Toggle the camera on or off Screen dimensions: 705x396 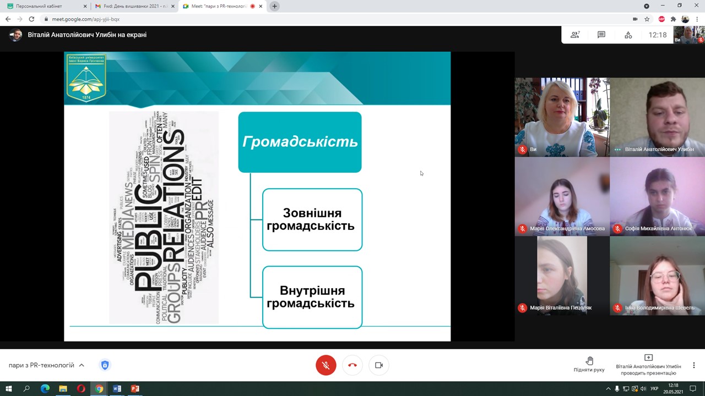click(379, 365)
